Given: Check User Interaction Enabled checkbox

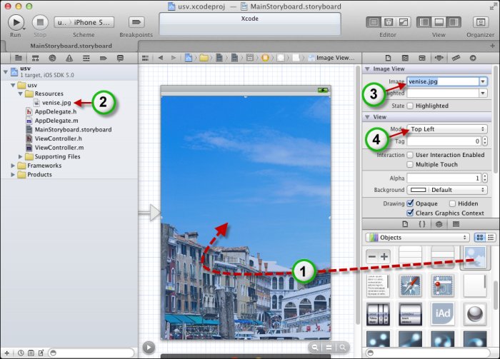Looking at the screenshot, I should point(410,155).
